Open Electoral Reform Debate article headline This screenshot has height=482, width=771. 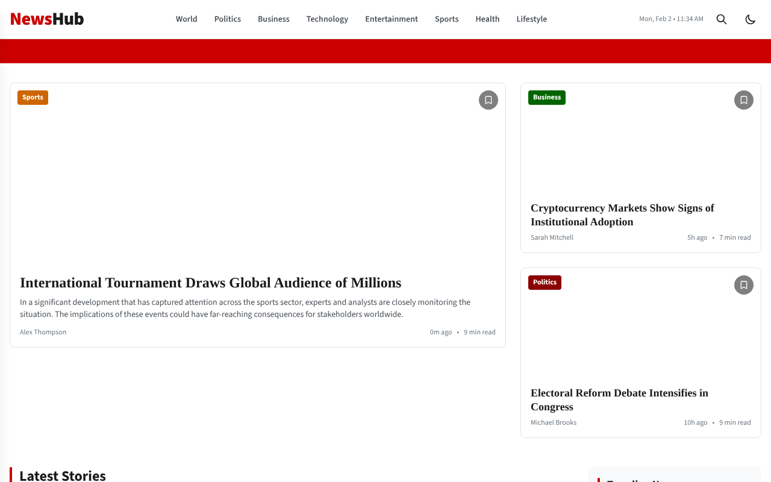pos(619,400)
